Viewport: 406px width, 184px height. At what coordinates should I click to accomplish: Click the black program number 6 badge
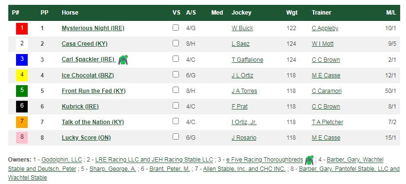(22, 107)
